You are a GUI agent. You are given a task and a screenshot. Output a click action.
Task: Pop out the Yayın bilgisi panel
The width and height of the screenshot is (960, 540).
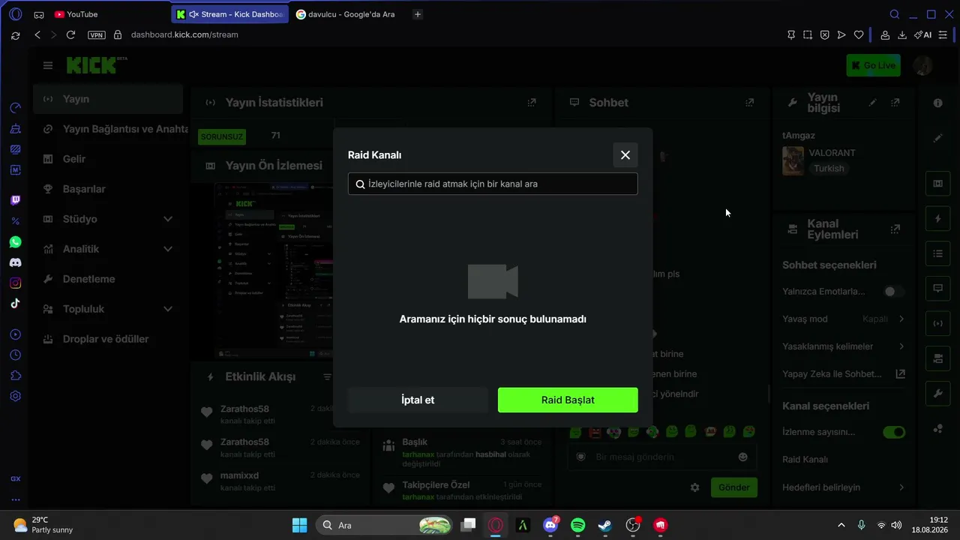click(x=895, y=103)
